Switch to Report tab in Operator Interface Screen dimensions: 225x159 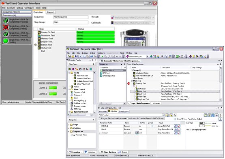[x=50, y=12]
